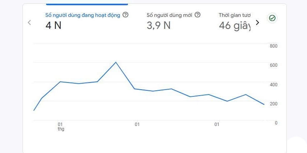
Task: Click the 01 thg date axis label
Action: pos(61,126)
